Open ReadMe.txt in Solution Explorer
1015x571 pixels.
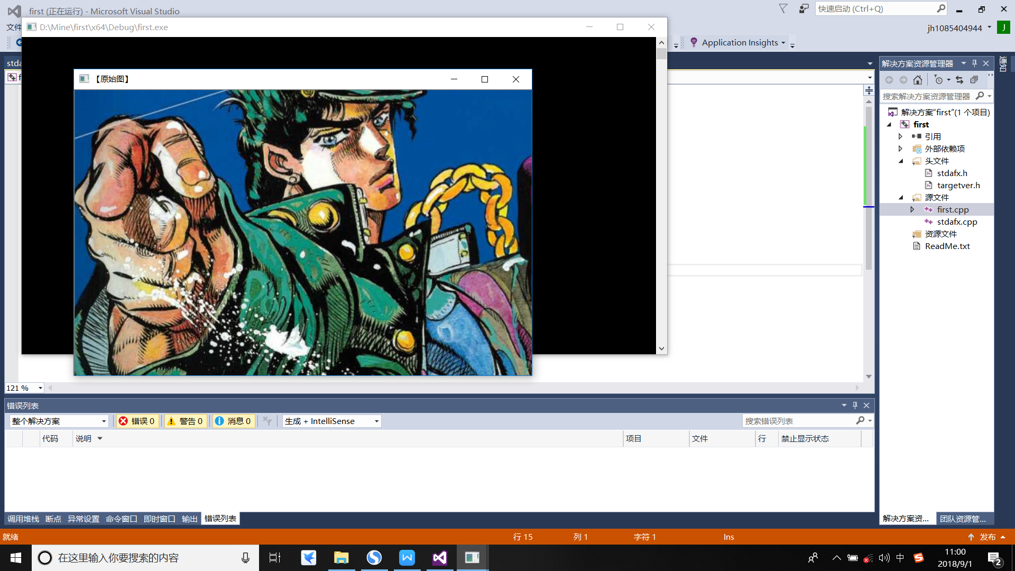[947, 246]
